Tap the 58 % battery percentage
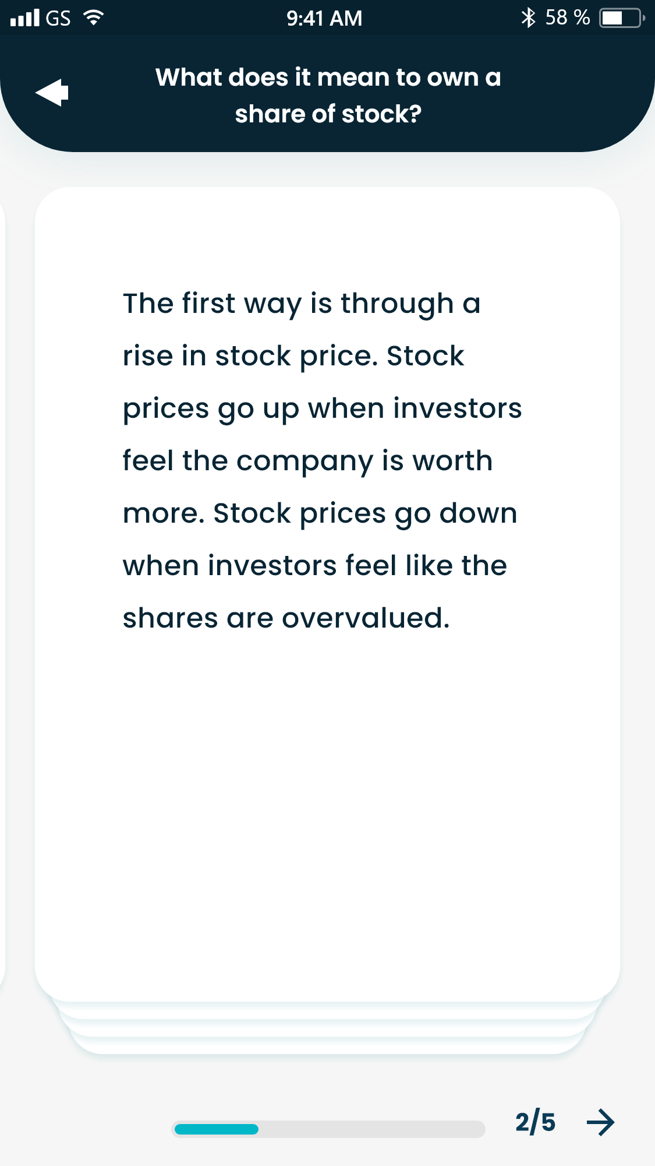Screen dimensions: 655x1166 (567, 18)
